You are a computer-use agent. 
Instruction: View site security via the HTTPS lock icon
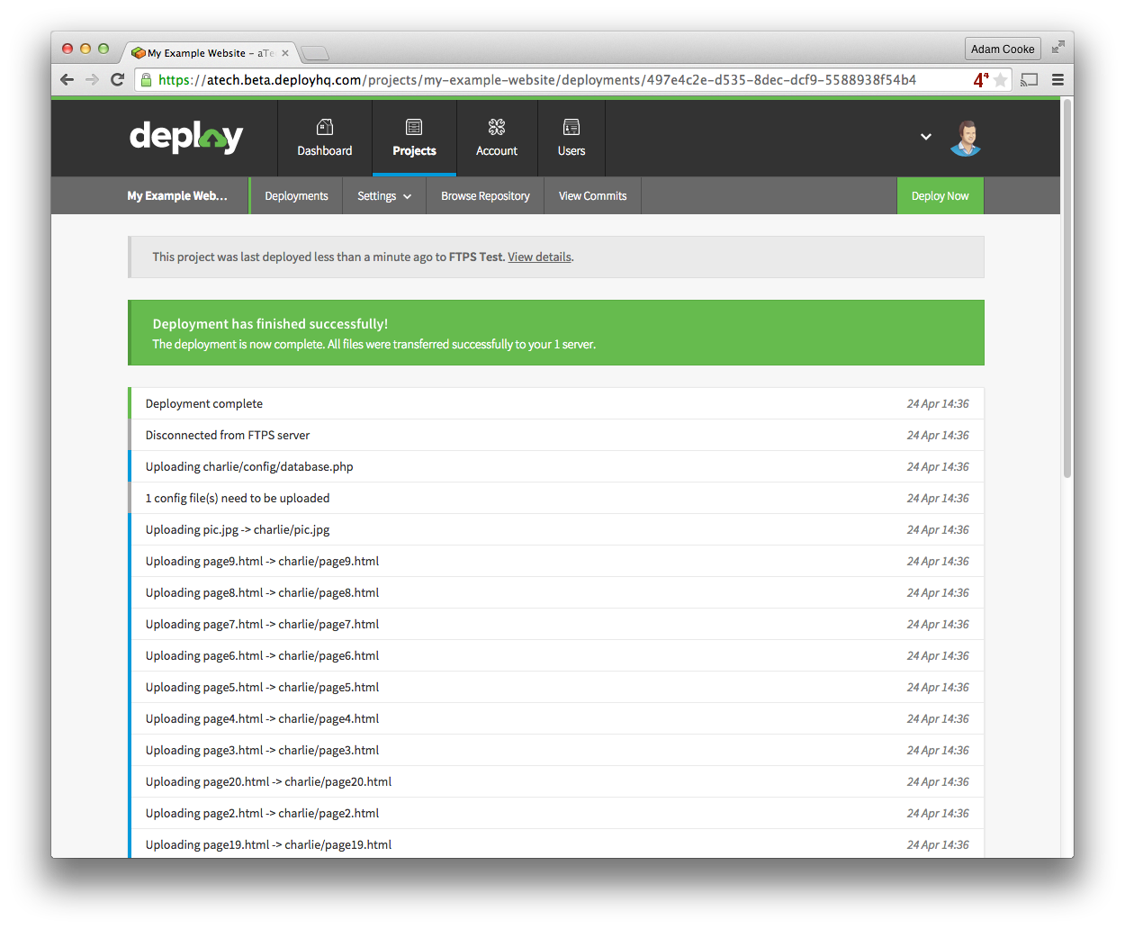[146, 79]
